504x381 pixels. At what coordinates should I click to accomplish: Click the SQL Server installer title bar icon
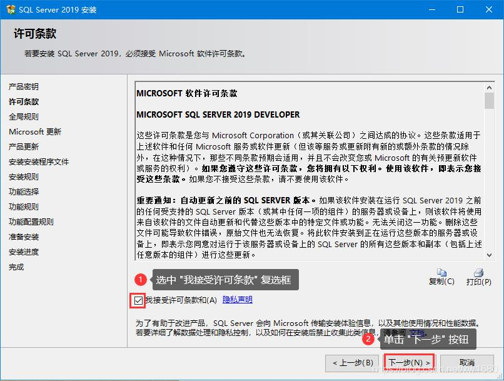[11, 9]
